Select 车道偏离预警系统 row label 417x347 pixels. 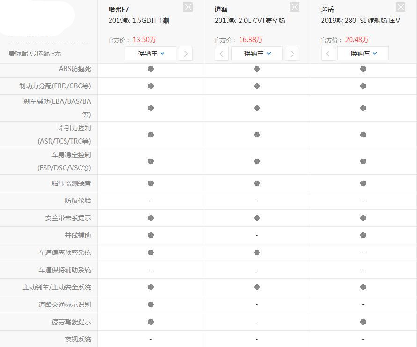tap(65, 253)
